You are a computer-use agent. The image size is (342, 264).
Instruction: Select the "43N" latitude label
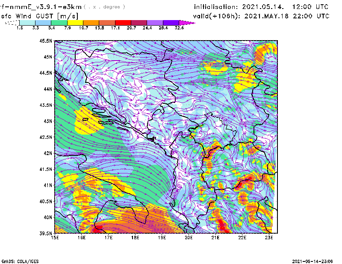coord(48,121)
